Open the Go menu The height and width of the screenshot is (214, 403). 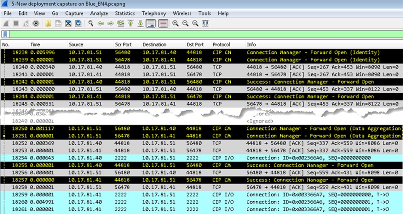pos(55,13)
